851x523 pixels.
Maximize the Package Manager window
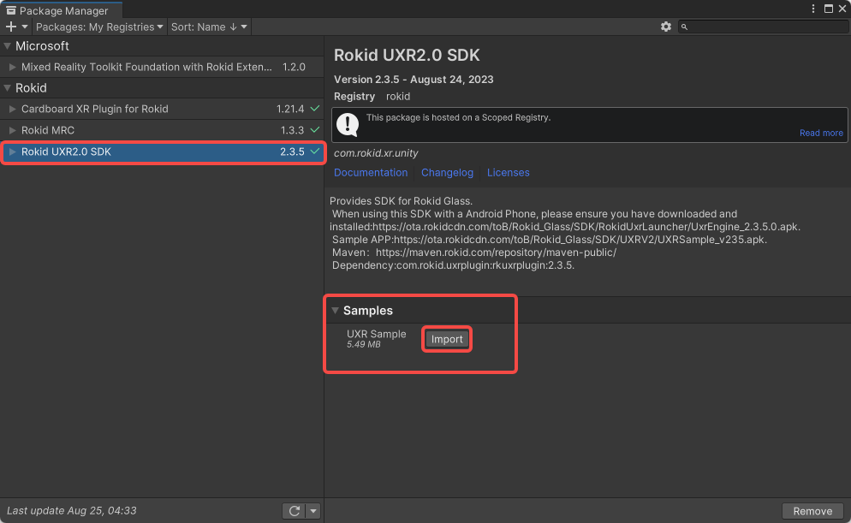tap(829, 9)
